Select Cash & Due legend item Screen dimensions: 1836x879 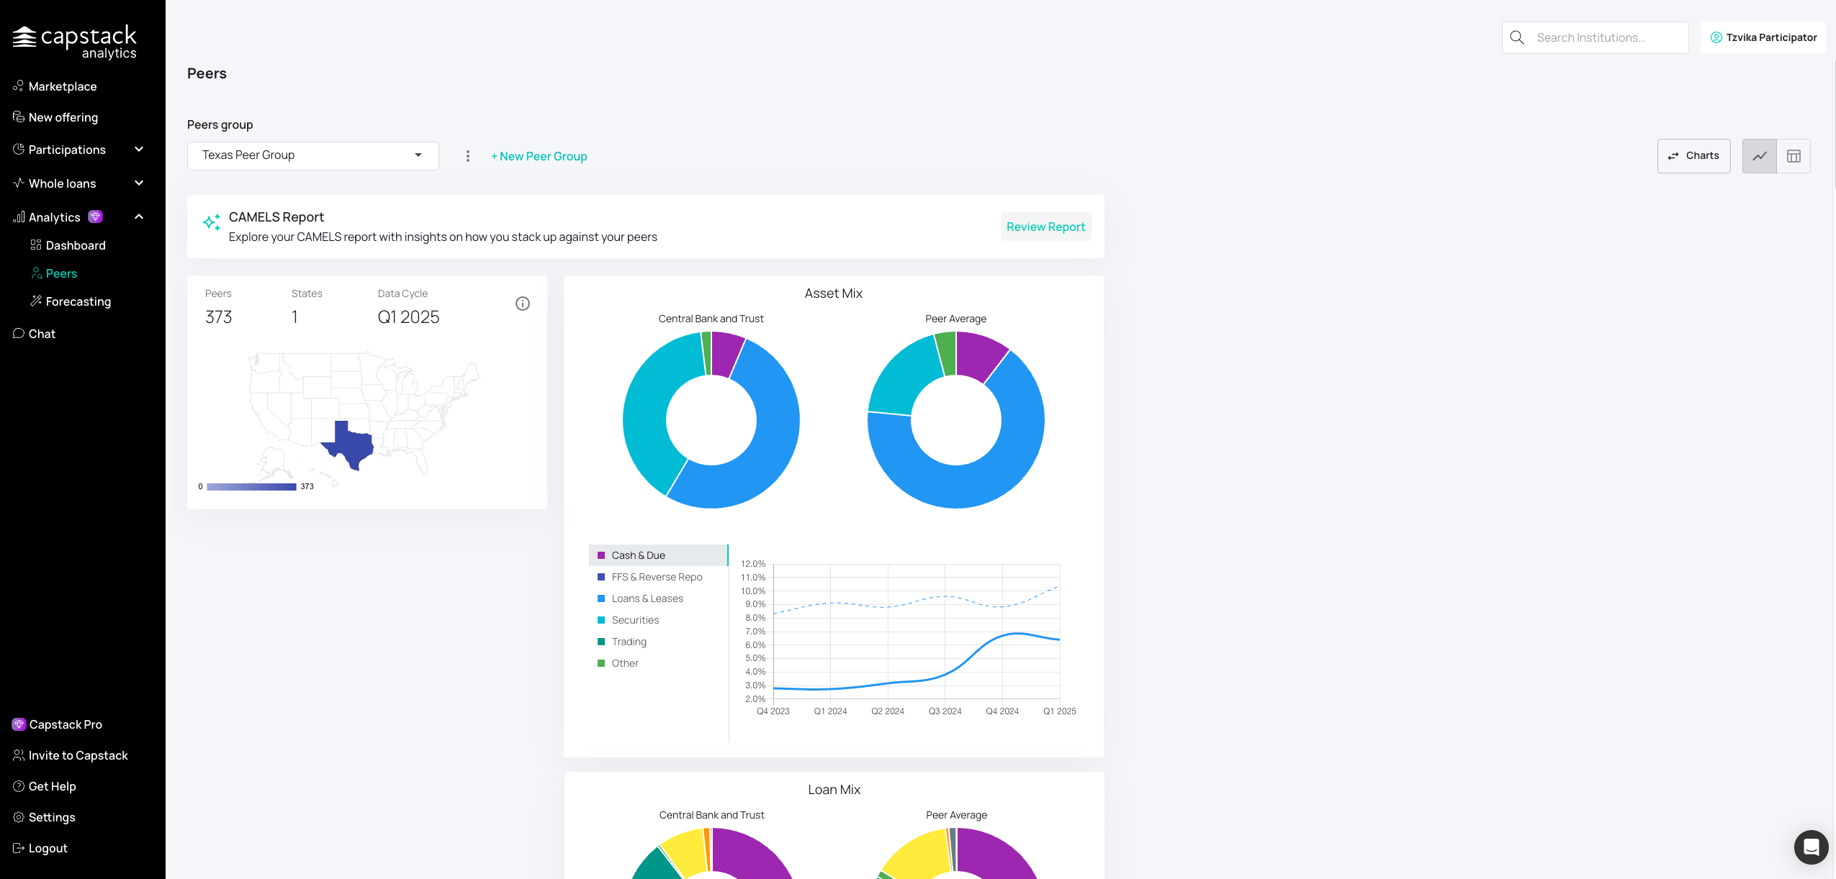click(658, 555)
